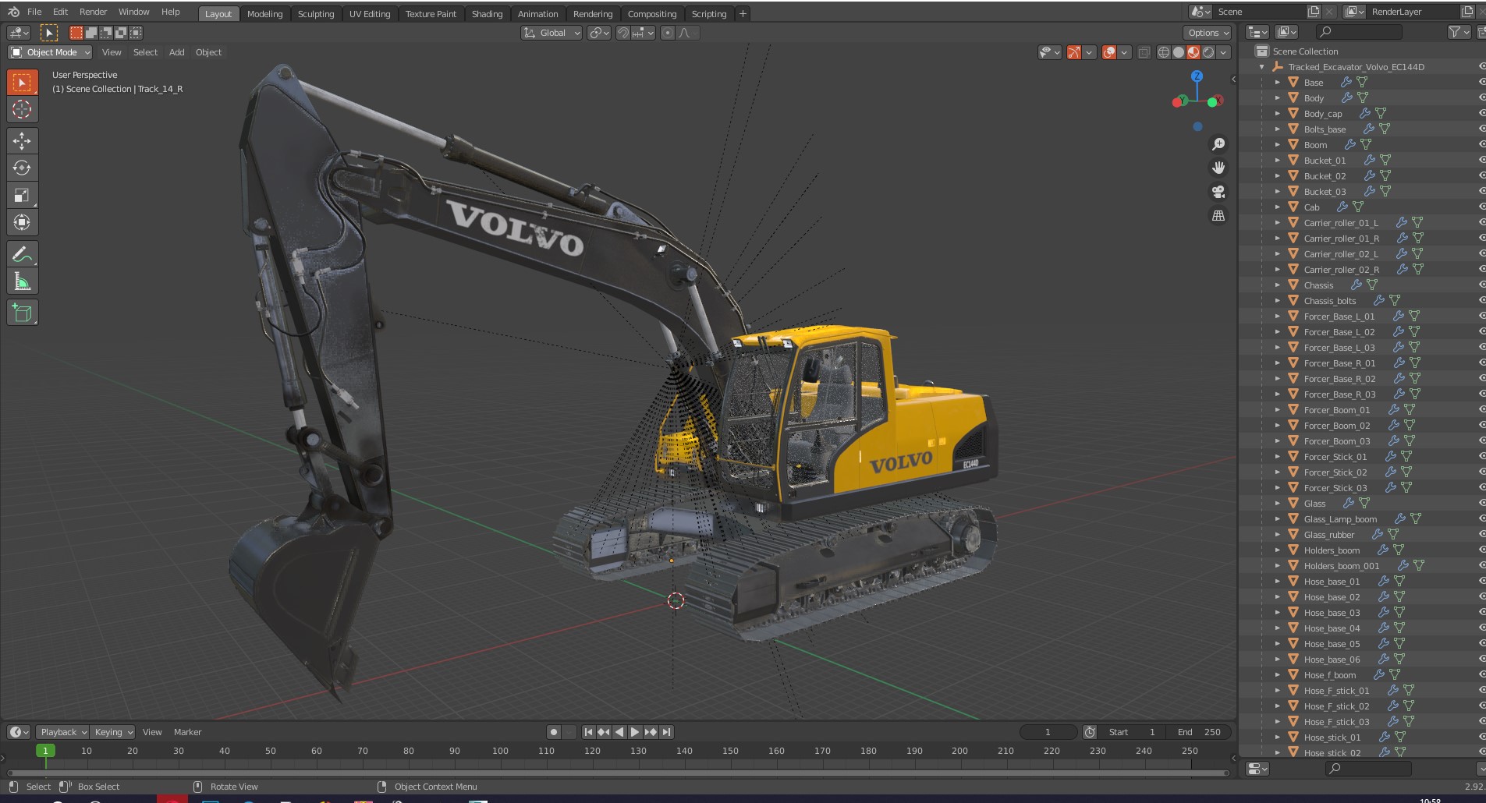Expand the Bucket_01 tree item
The image size is (1486, 803).
coord(1277,160)
